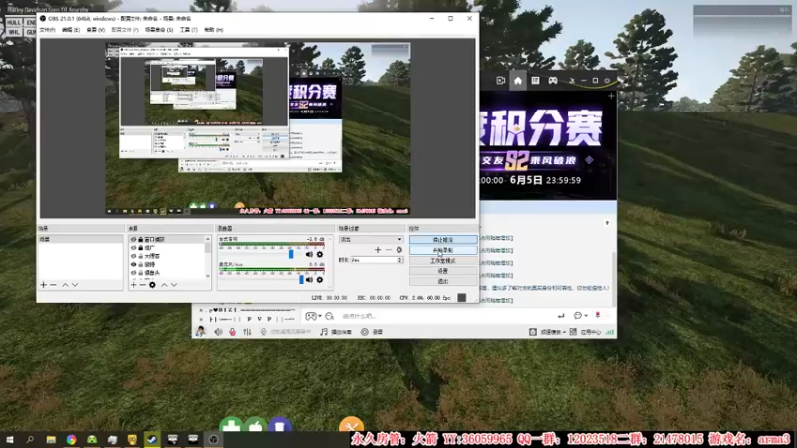Expand the game controller dropdown in YY chat

(319, 316)
